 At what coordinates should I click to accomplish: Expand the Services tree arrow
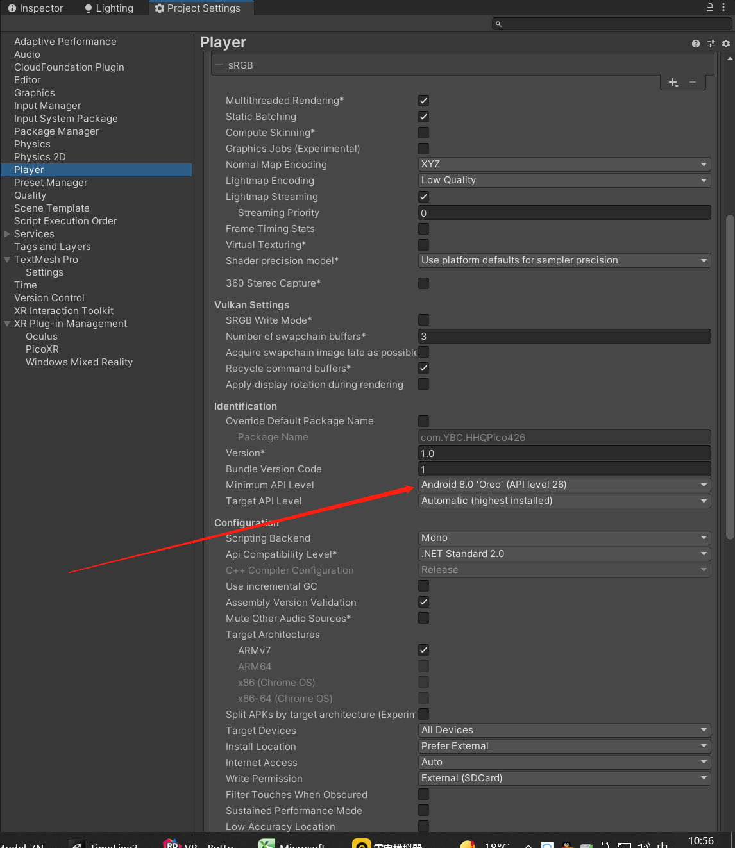coord(7,234)
